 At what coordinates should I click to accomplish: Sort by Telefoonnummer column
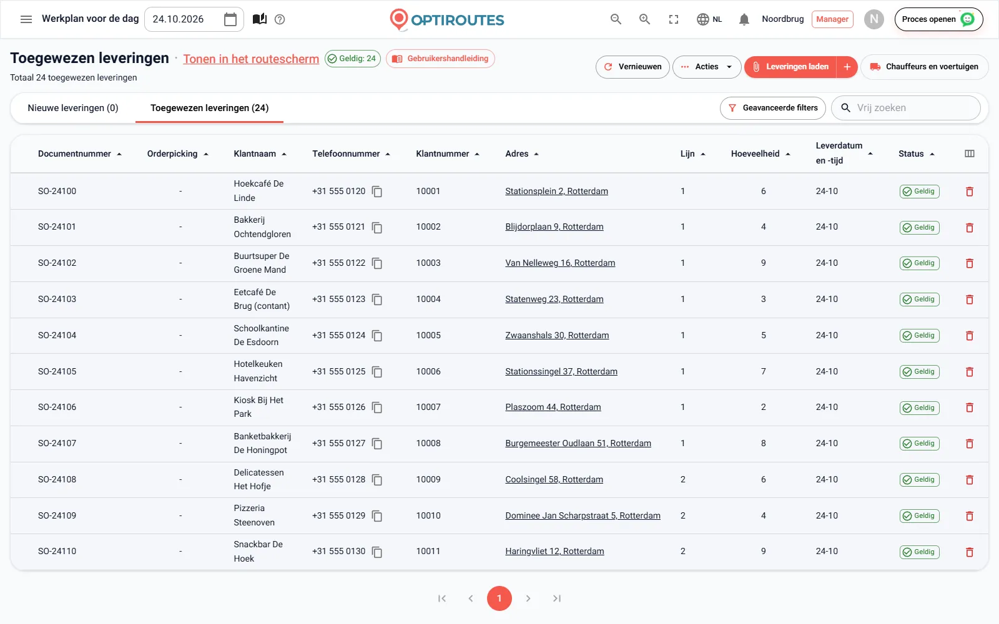352,154
